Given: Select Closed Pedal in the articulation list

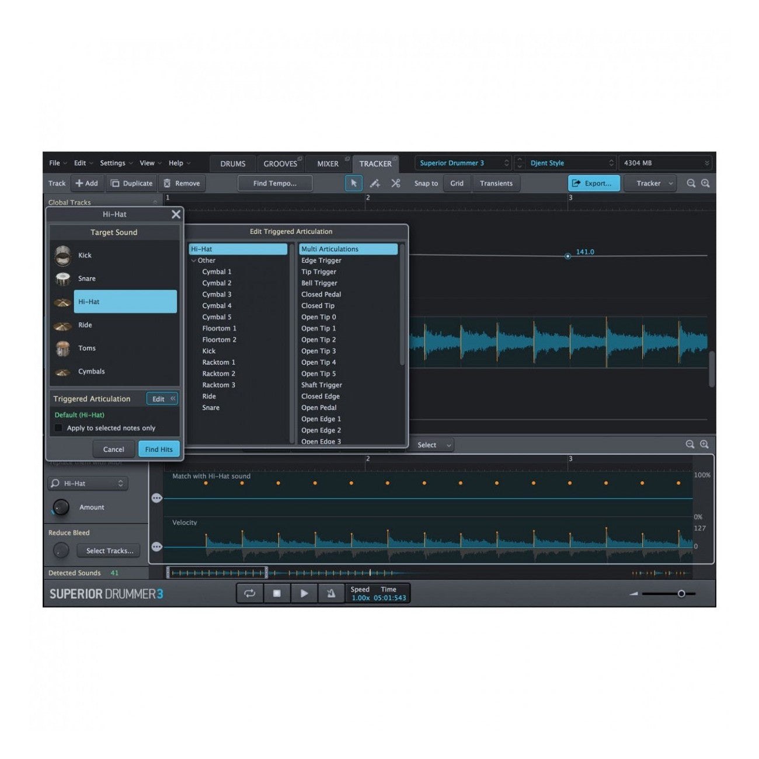Looking at the screenshot, I should 321,294.
